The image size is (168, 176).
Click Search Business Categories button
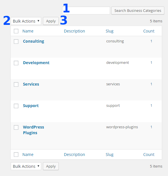point(138,10)
